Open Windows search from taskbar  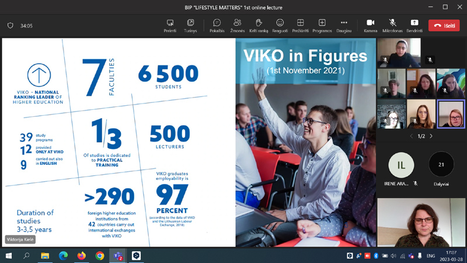[x=26, y=256]
